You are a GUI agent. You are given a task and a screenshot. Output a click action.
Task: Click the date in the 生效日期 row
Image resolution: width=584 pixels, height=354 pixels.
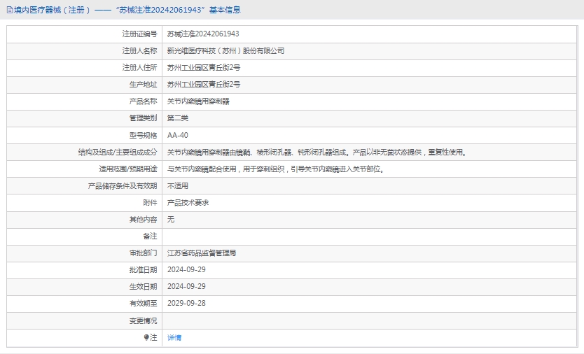tap(186, 286)
